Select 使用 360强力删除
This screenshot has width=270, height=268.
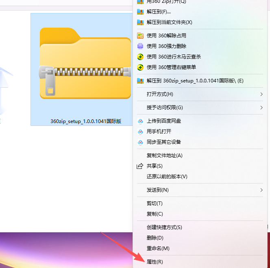[x=200, y=46]
